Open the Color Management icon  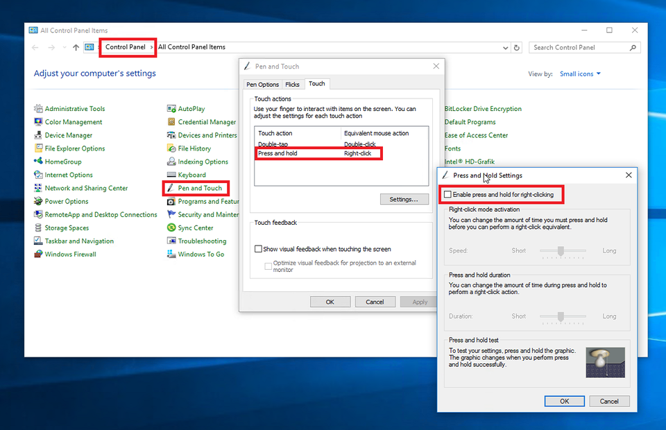coord(39,122)
